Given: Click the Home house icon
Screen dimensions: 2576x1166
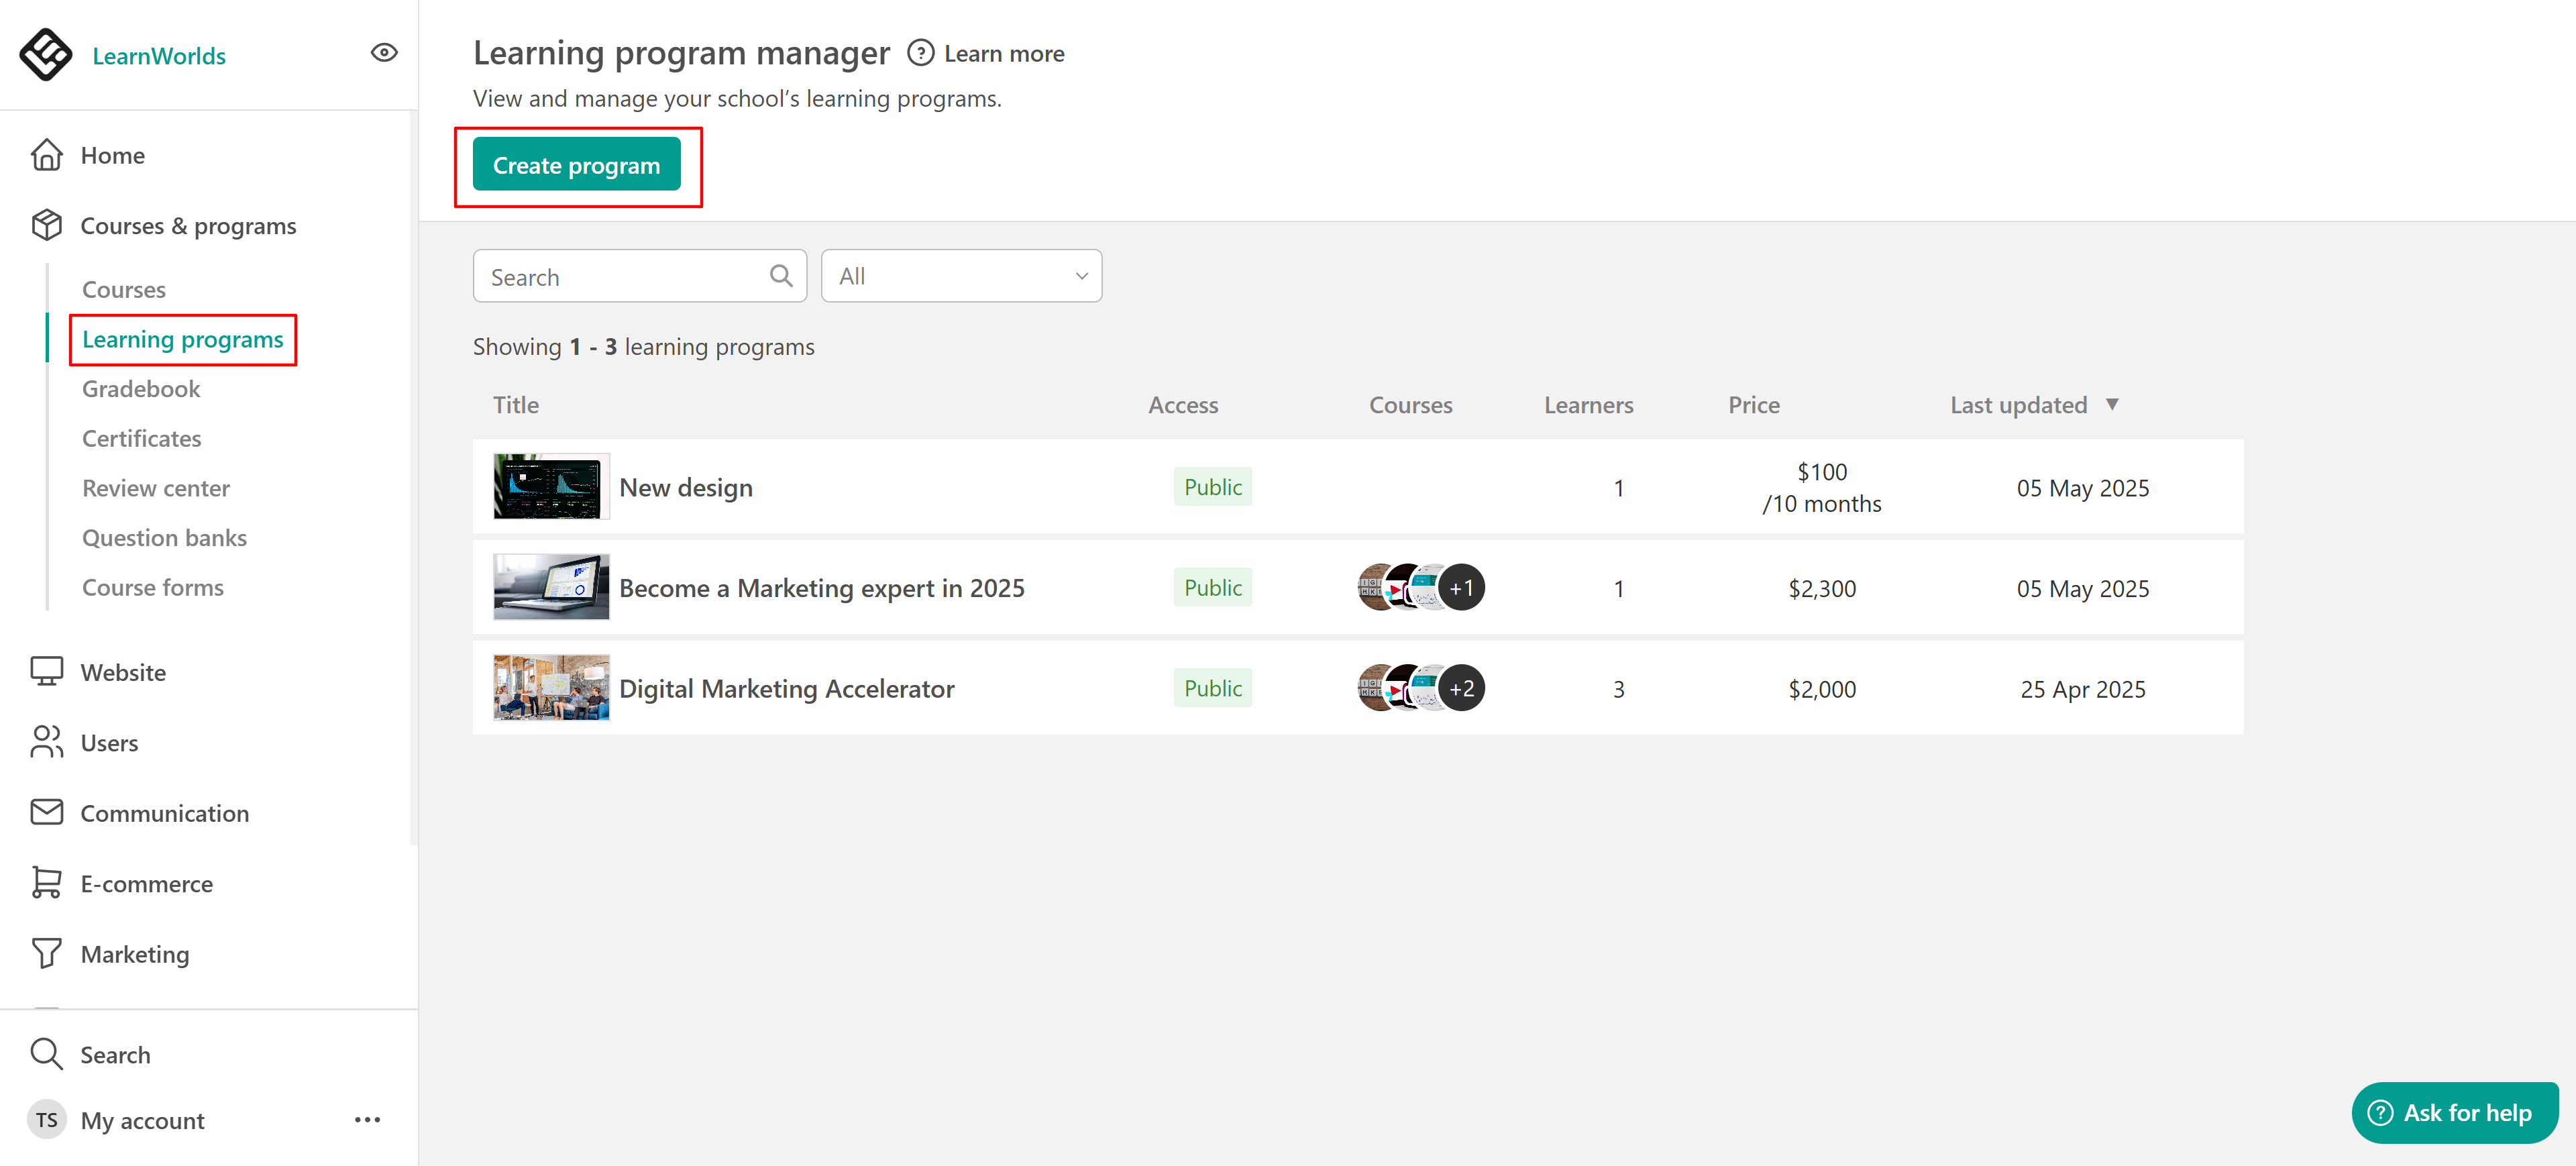Looking at the screenshot, I should point(46,155).
